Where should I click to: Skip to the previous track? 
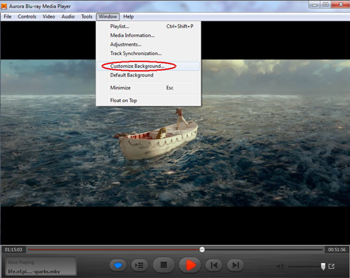(x=214, y=265)
